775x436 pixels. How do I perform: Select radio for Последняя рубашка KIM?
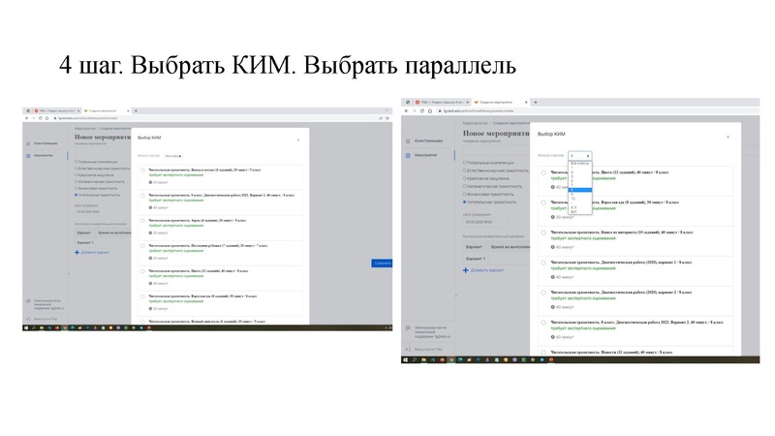click(x=143, y=246)
